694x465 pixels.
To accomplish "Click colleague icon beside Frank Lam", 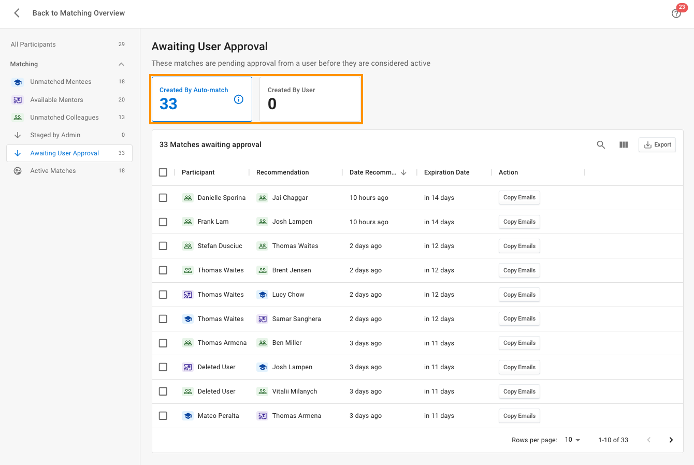I will [188, 222].
